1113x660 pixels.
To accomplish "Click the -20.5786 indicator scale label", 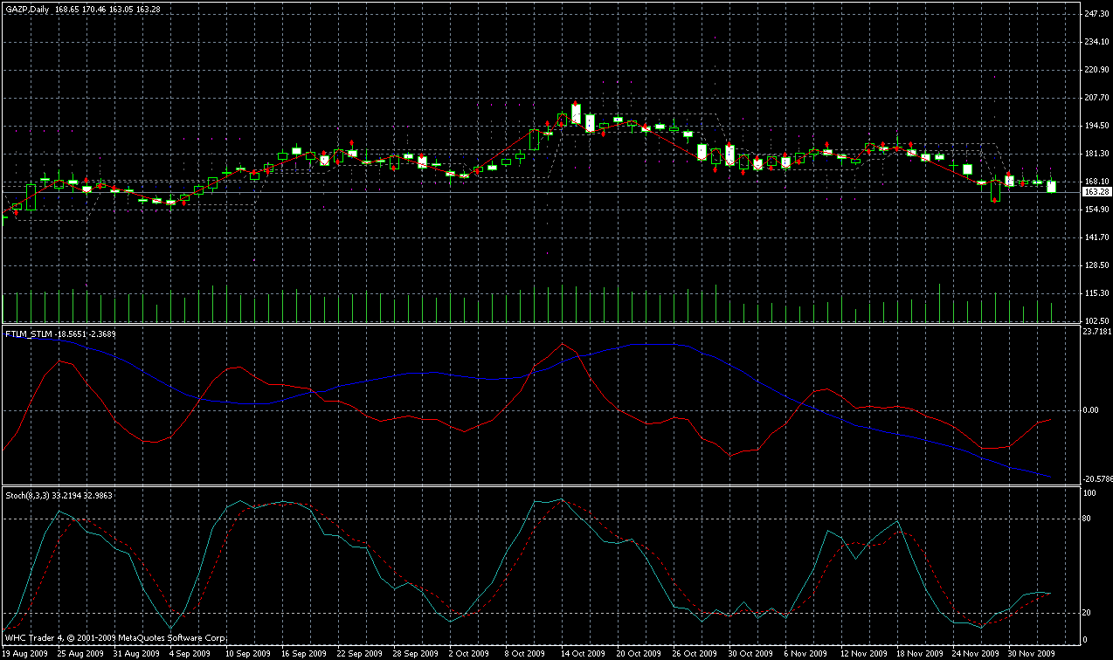I will 1096,479.
